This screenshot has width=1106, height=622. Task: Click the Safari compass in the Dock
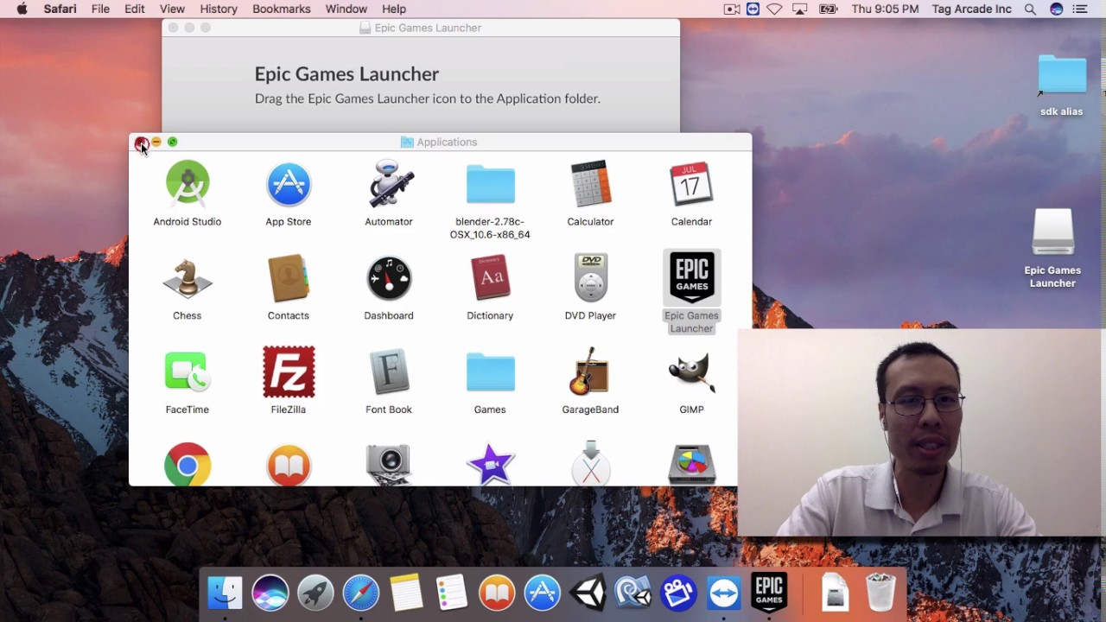point(361,593)
